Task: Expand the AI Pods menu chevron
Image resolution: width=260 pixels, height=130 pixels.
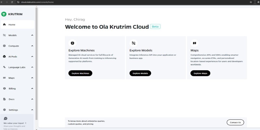Action: coord(32,57)
